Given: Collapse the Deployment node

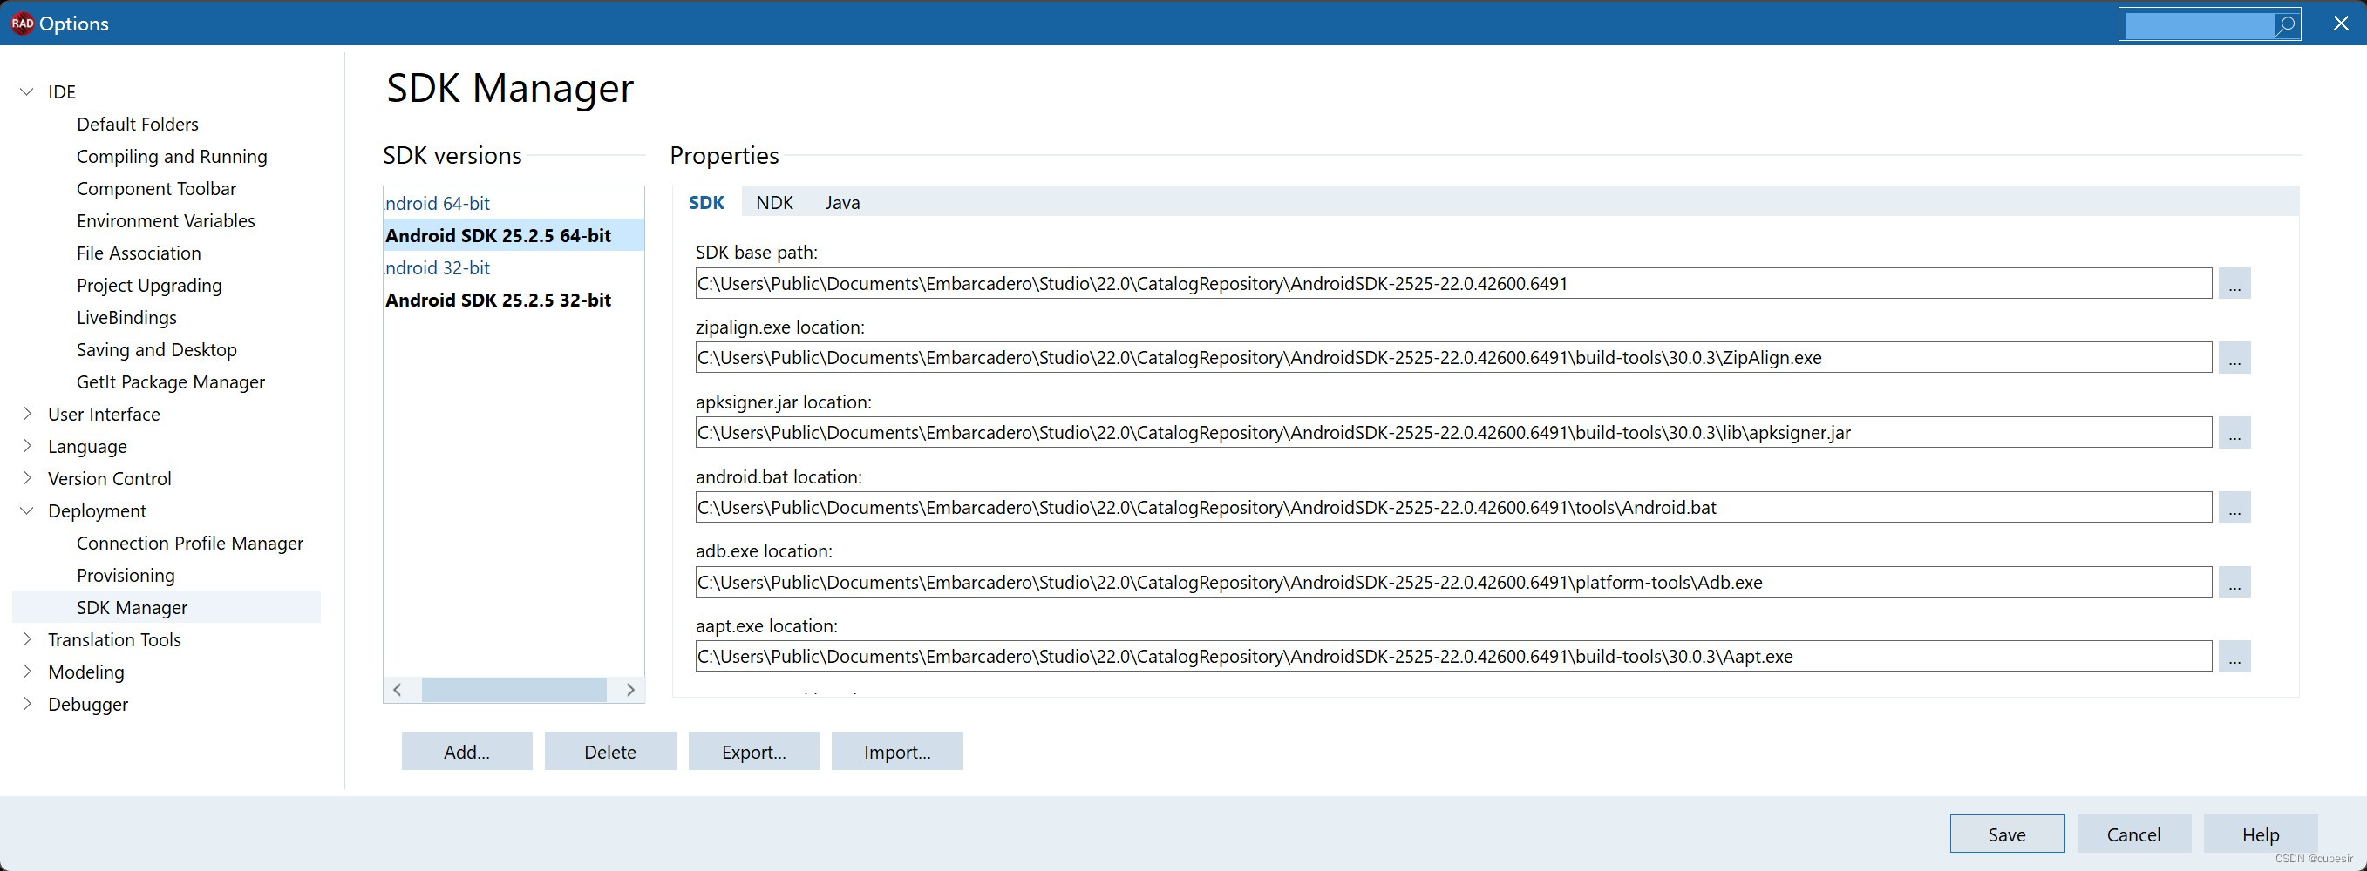Looking at the screenshot, I should 27,511.
